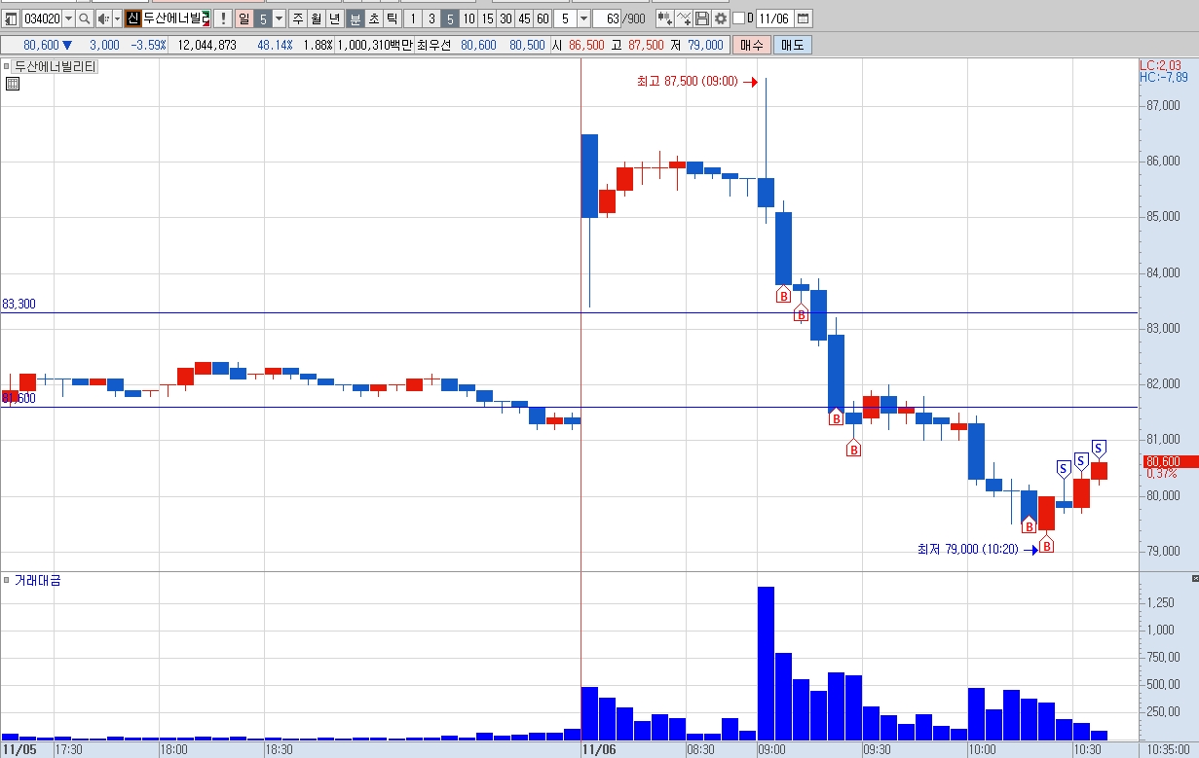Switch chart to 틱 (tick) period
The width and height of the screenshot is (1199, 758).
point(391,18)
